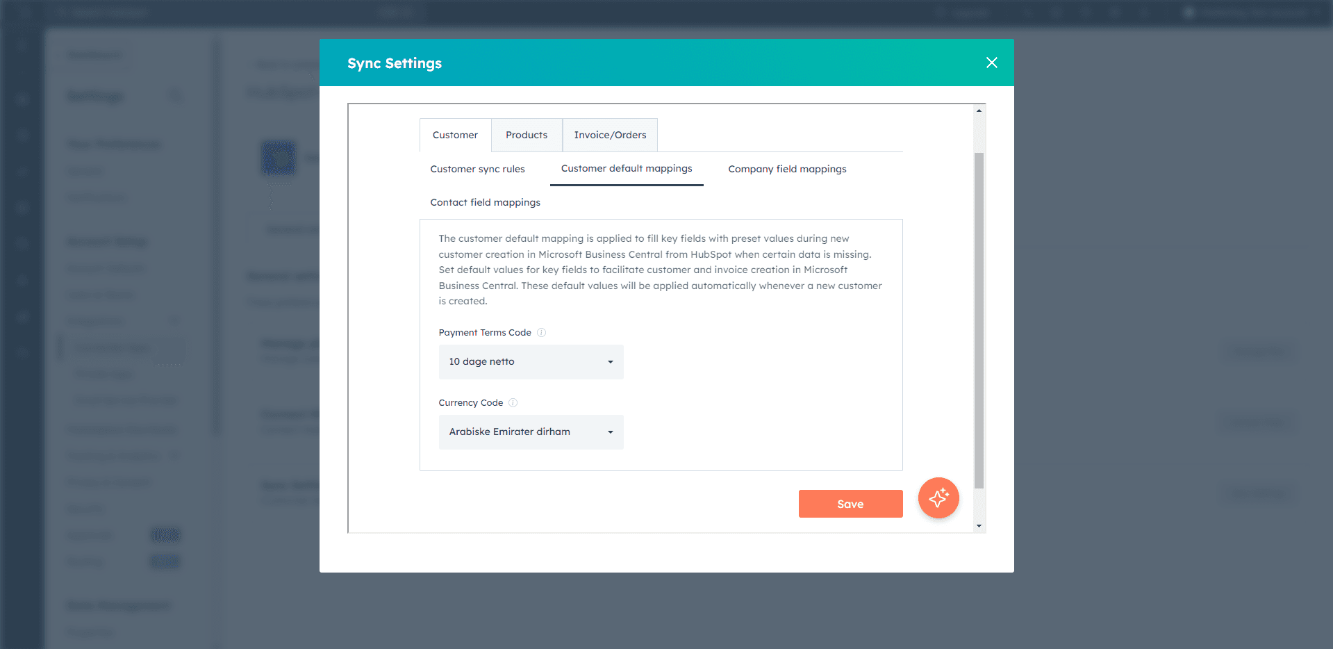Viewport: 1333px width, 649px height.
Task: Open the Invoice/Orders tab
Action: click(610, 135)
